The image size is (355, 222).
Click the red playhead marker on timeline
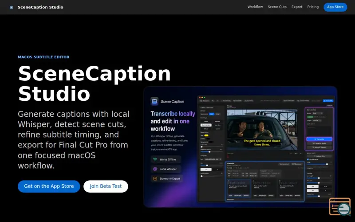(x=228, y=156)
